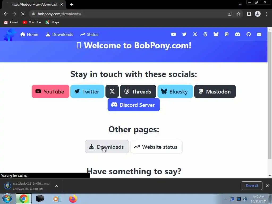The height and width of the screenshot is (204, 272).
Task: Open a new browser tab
Action: click(x=72, y=5)
